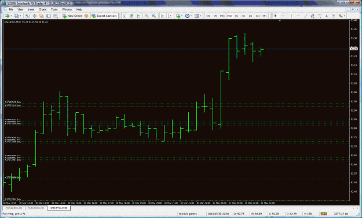The height and width of the screenshot is (218, 362).
Task: Toggle the Navigator panel icon
Action: (42, 16)
